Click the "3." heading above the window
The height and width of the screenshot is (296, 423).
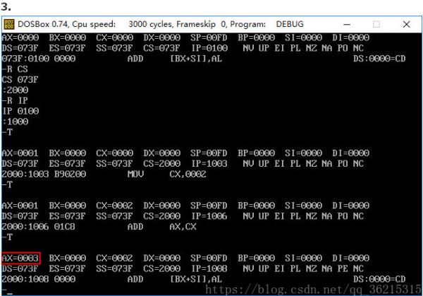point(6,6)
